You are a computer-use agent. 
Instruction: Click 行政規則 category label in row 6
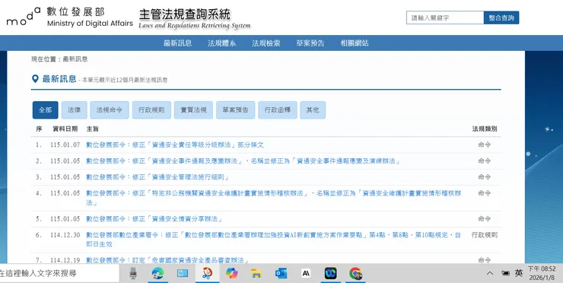485,235
